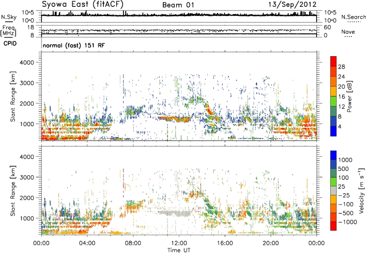Click the "4000" tick in the power panel

(27, 63)
